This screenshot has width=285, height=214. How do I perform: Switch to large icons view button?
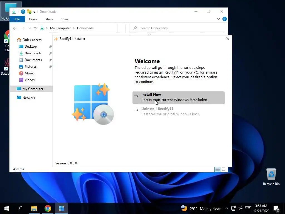[x=223, y=169]
